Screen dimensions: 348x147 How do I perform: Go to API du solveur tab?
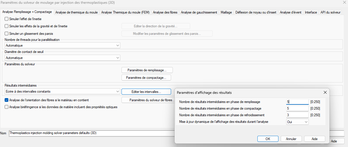(330, 12)
